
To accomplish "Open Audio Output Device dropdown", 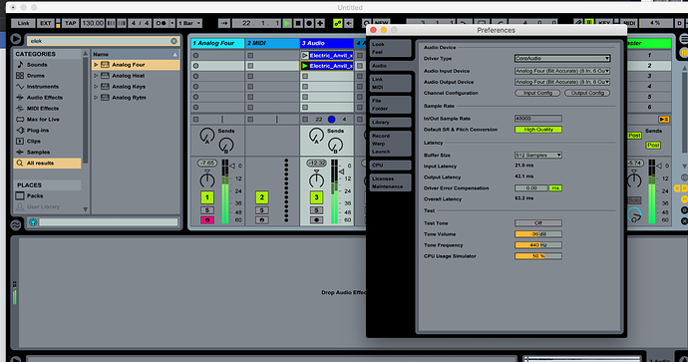I will click(562, 82).
